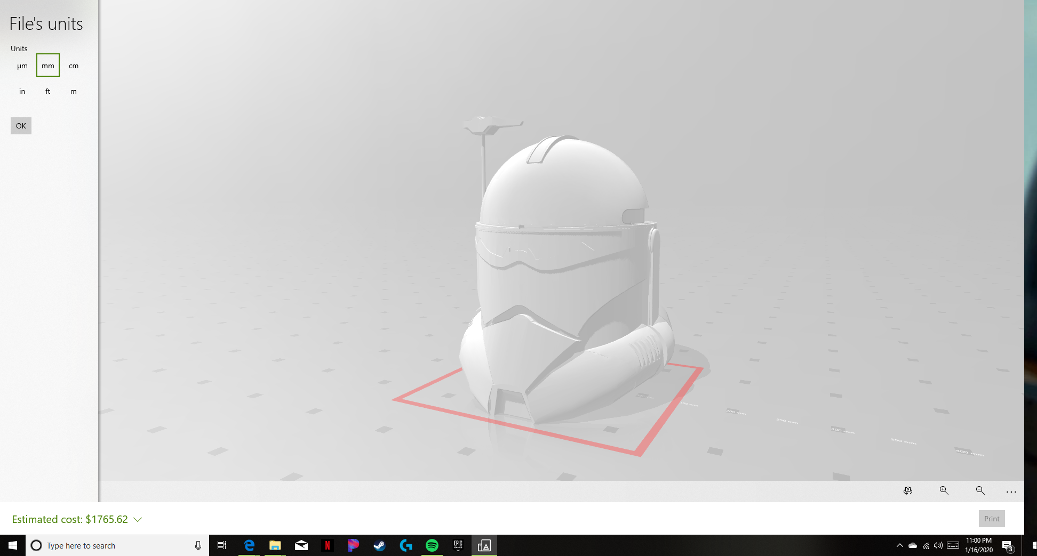Viewport: 1037px width, 556px height.
Task: Launch Spotify from the taskbar
Action: [x=432, y=545]
